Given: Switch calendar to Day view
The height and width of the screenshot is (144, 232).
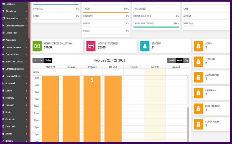Looking at the screenshot, I should pos(186,60).
